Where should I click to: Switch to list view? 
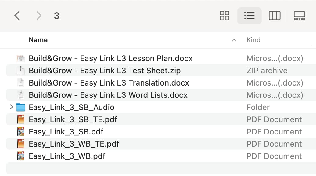point(249,16)
